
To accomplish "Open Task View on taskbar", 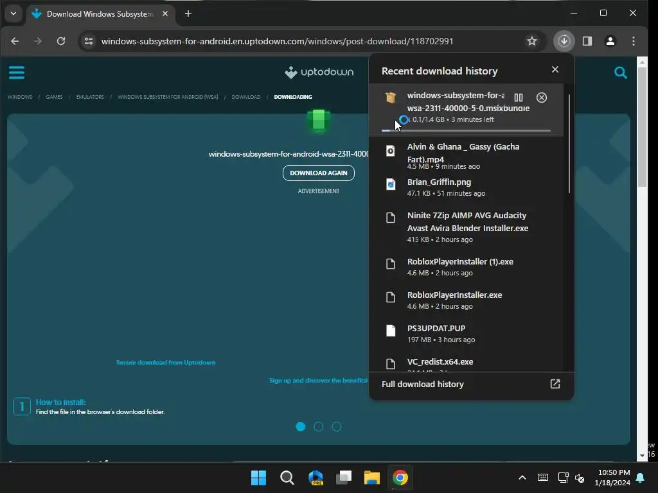I will pos(344,478).
